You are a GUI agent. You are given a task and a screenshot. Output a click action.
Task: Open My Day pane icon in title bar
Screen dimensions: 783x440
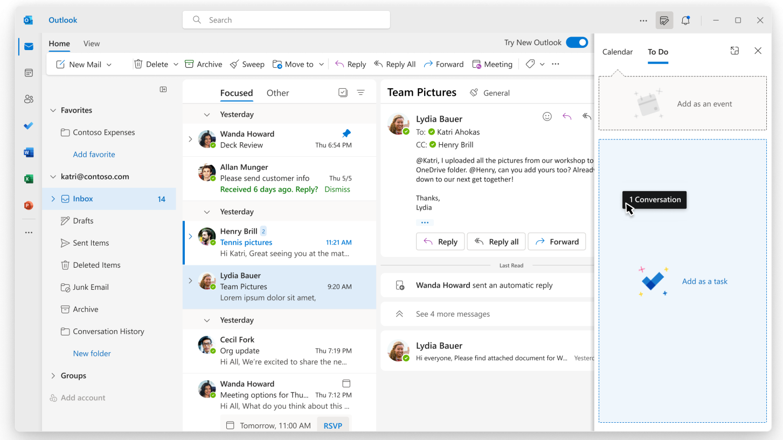pos(664,20)
